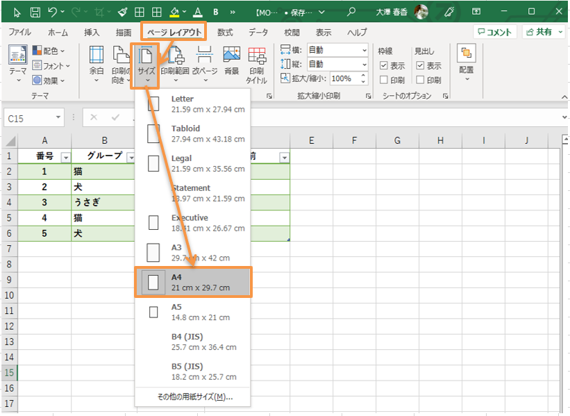The image size is (570, 416).
Task: Click the 共有 share button
Action: tap(544, 32)
